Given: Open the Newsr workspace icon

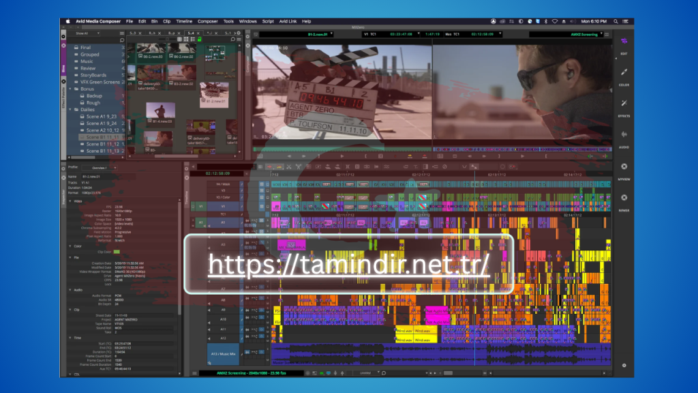Looking at the screenshot, I should (624, 197).
